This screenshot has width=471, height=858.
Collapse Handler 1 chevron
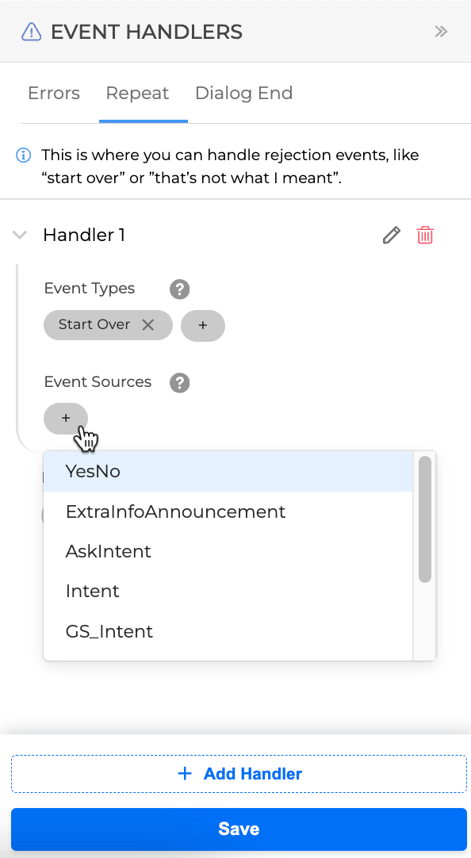21,236
